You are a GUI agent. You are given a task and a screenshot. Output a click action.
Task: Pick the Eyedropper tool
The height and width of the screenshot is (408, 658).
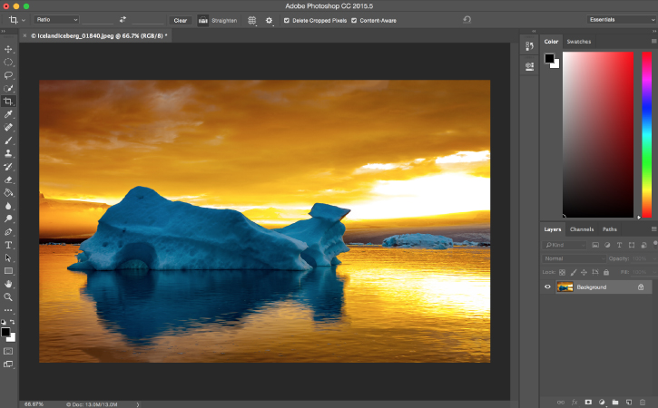pyautogui.click(x=8, y=115)
